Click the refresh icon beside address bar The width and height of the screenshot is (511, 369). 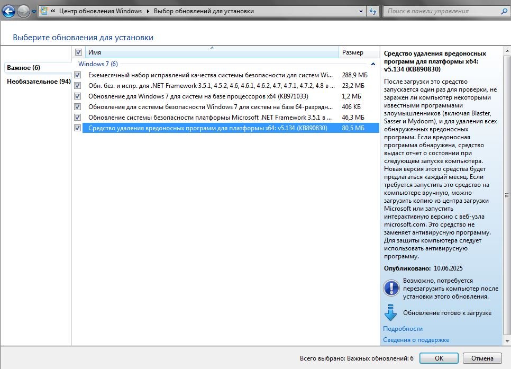coord(373,12)
